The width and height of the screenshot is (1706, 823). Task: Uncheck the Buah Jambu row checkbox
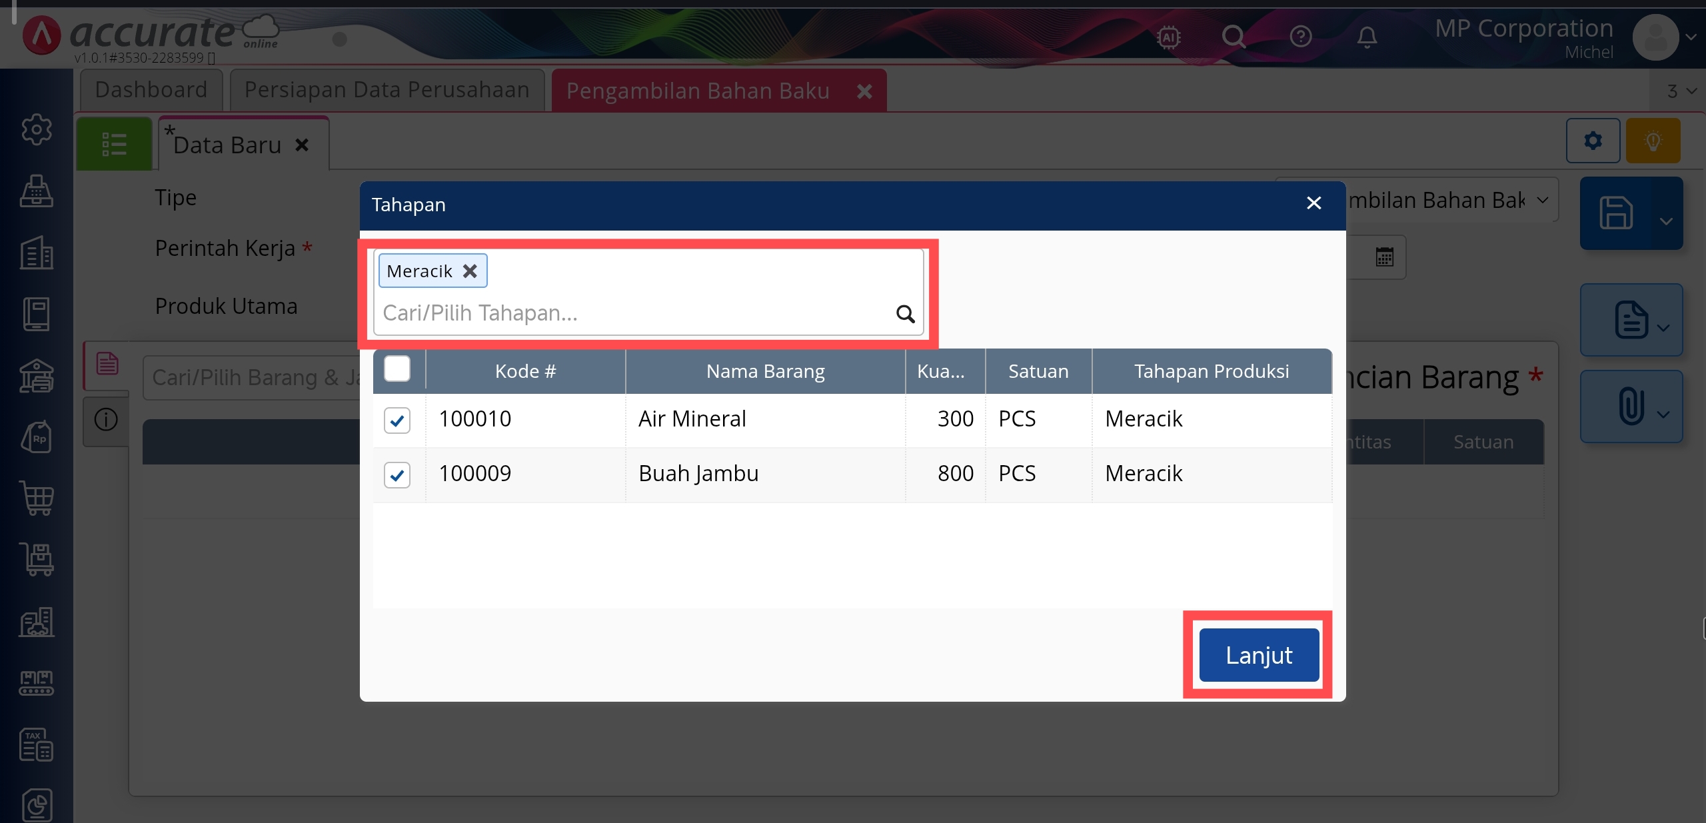coord(397,474)
